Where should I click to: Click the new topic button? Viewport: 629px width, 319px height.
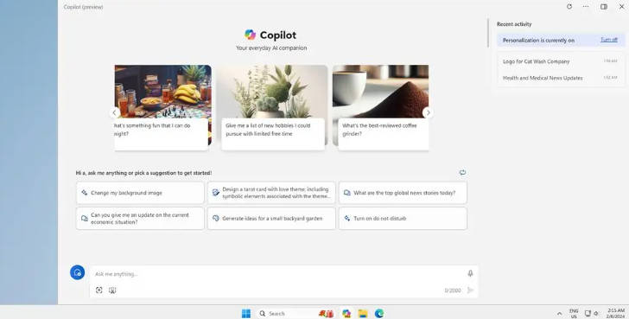click(78, 272)
